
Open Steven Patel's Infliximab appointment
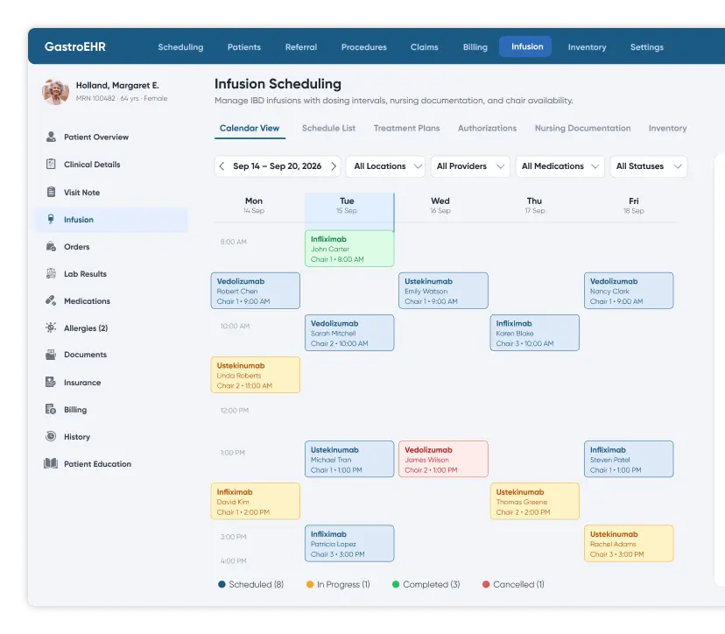[x=629, y=459]
